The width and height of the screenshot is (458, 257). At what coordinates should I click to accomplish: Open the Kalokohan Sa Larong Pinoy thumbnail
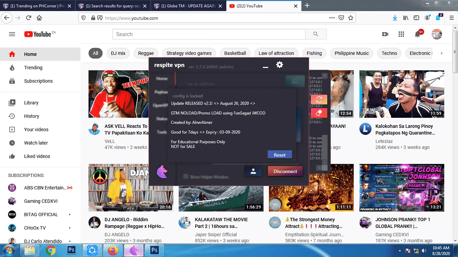tap(402, 94)
